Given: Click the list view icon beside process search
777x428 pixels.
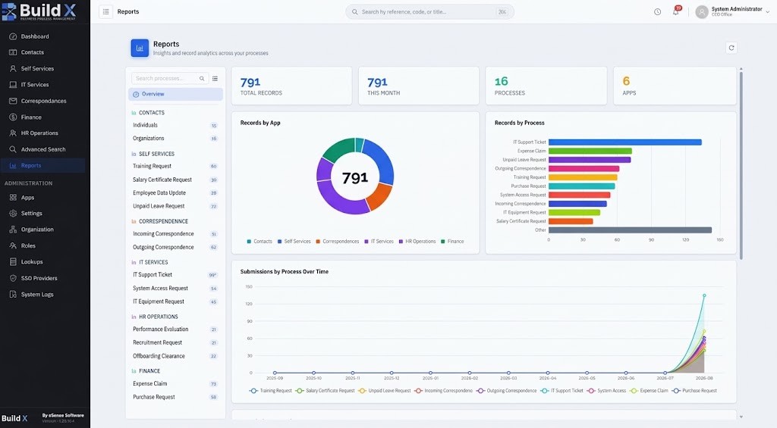Looking at the screenshot, I should [215, 78].
